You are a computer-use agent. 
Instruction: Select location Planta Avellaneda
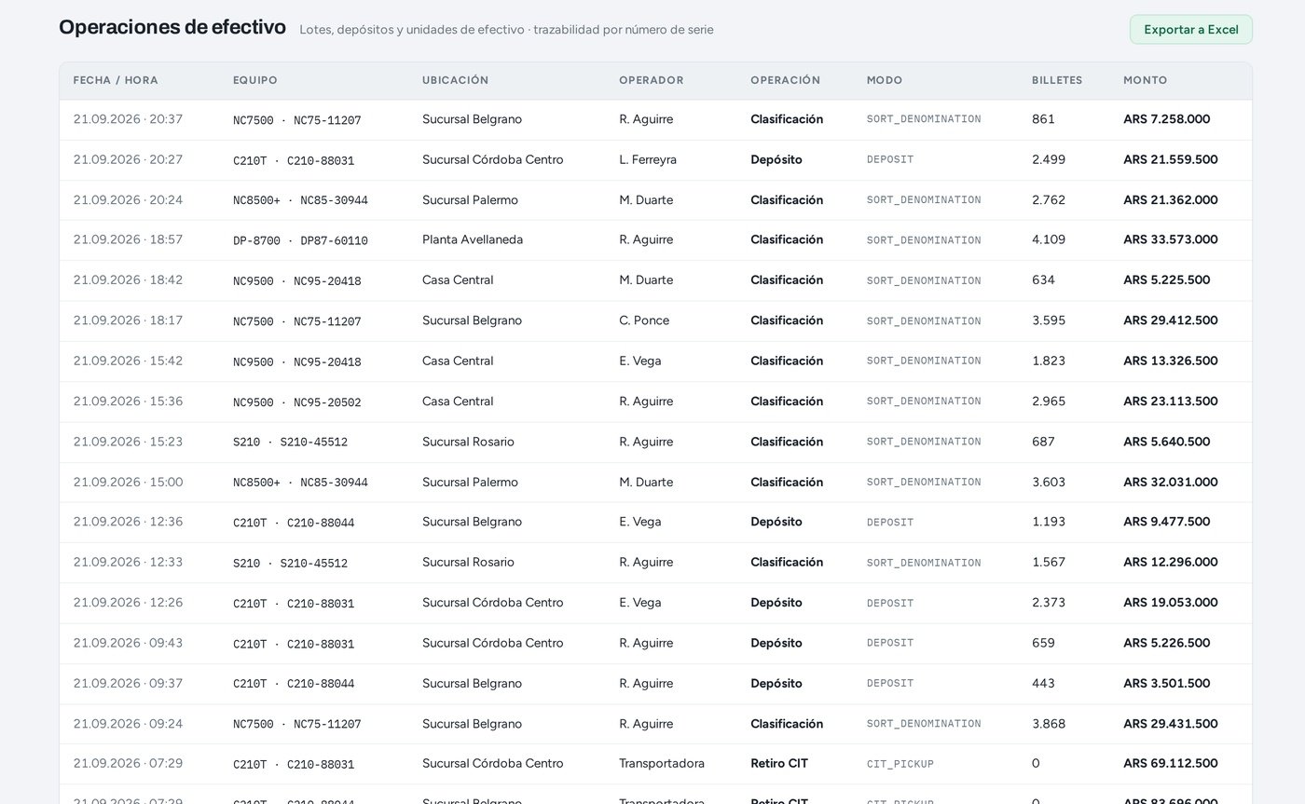pos(473,239)
